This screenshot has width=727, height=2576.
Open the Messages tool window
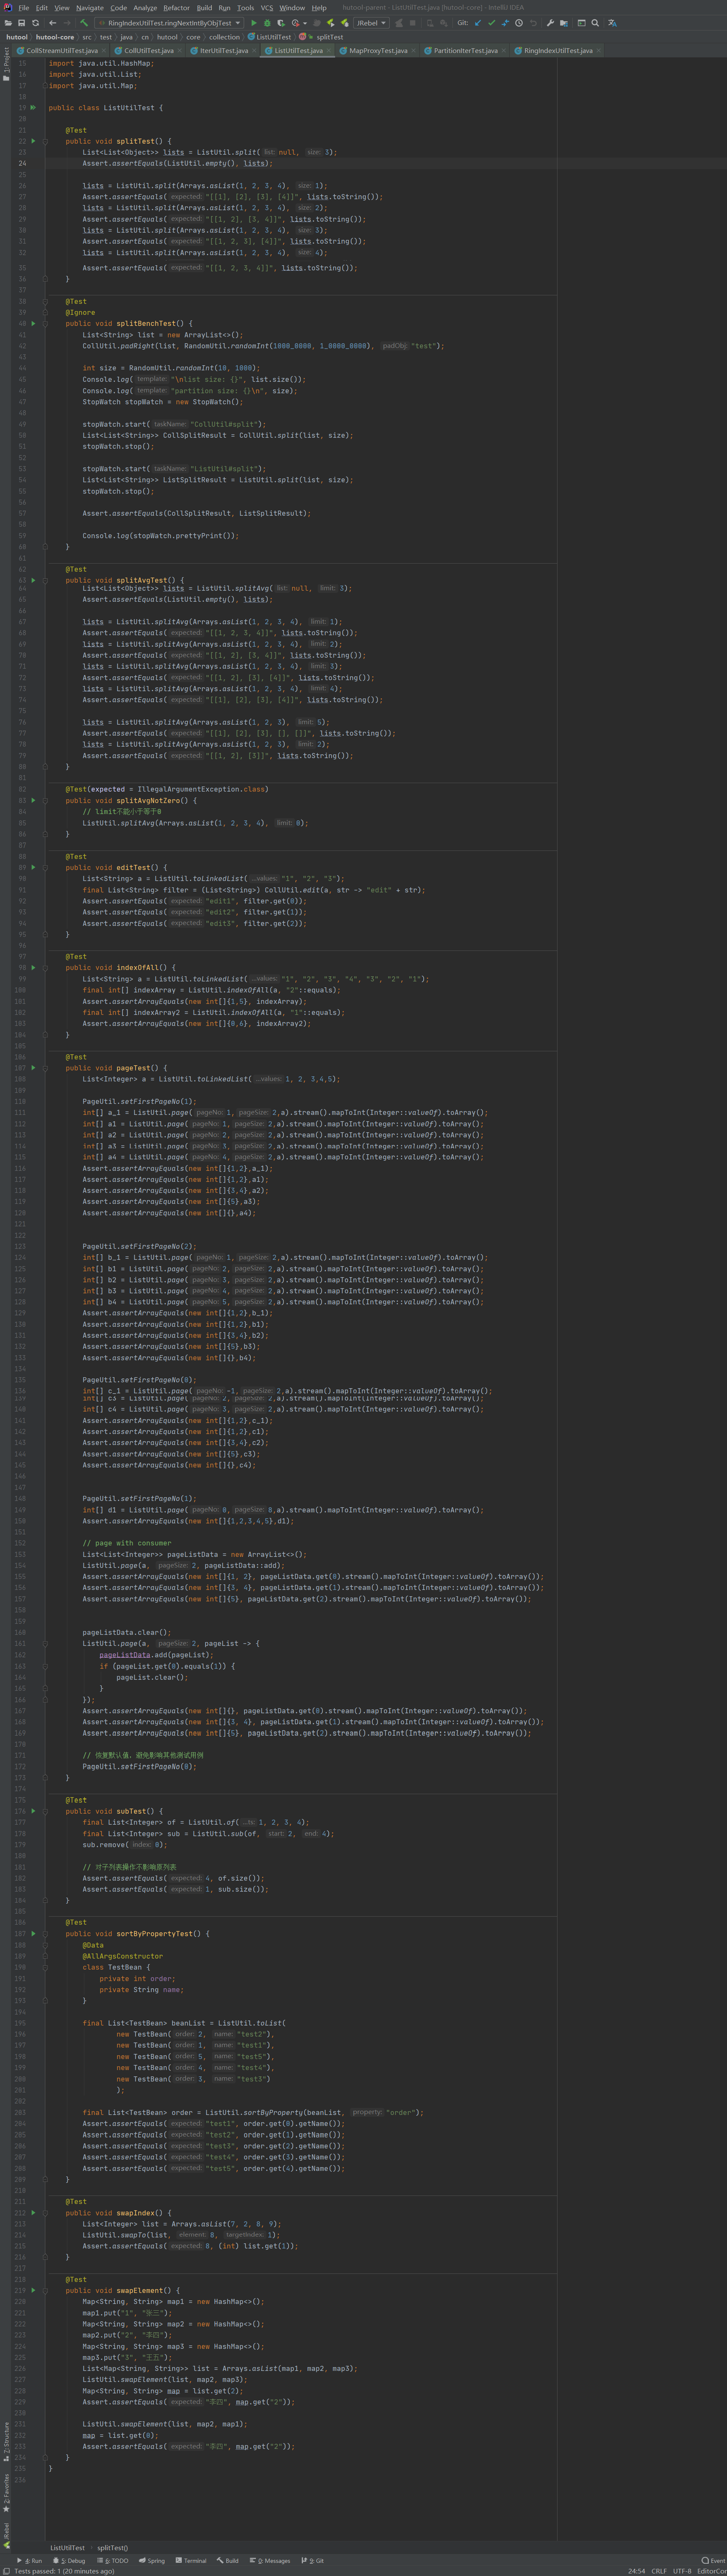269,2561
